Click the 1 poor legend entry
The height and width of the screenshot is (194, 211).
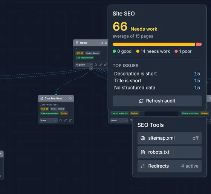click(x=183, y=51)
